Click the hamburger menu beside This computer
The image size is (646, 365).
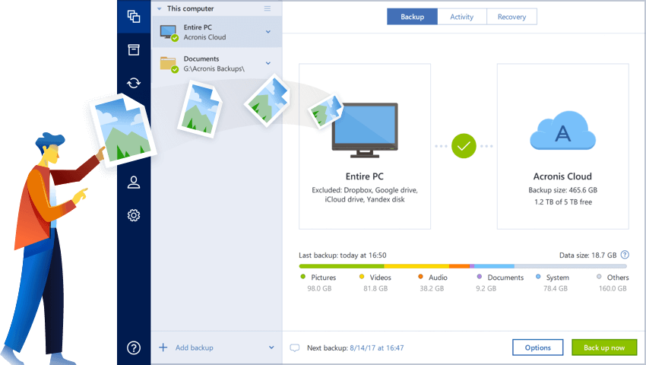coord(268,8)
